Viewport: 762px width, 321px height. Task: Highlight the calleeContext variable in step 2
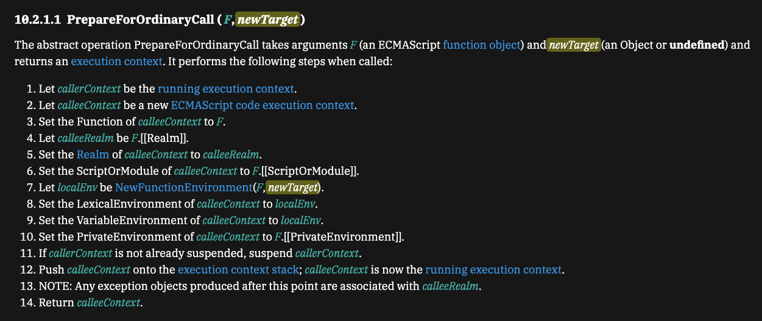coord(89,105)
